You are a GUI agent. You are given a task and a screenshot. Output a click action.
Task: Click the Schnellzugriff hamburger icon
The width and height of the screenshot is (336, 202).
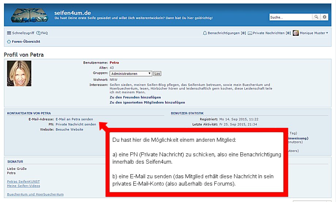point(9,33)
